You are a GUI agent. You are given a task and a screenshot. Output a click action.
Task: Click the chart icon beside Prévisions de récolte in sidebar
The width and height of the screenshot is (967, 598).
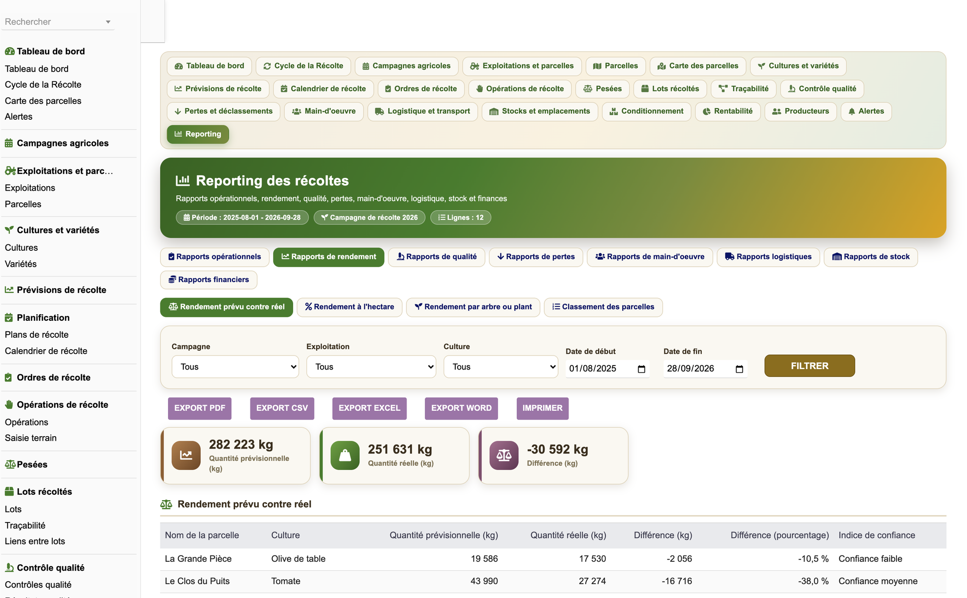coord(9,290)
